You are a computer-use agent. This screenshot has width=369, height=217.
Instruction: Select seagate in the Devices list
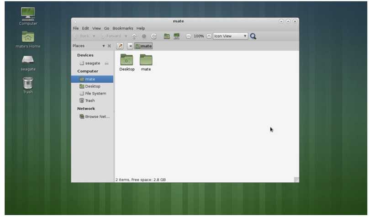92,64
